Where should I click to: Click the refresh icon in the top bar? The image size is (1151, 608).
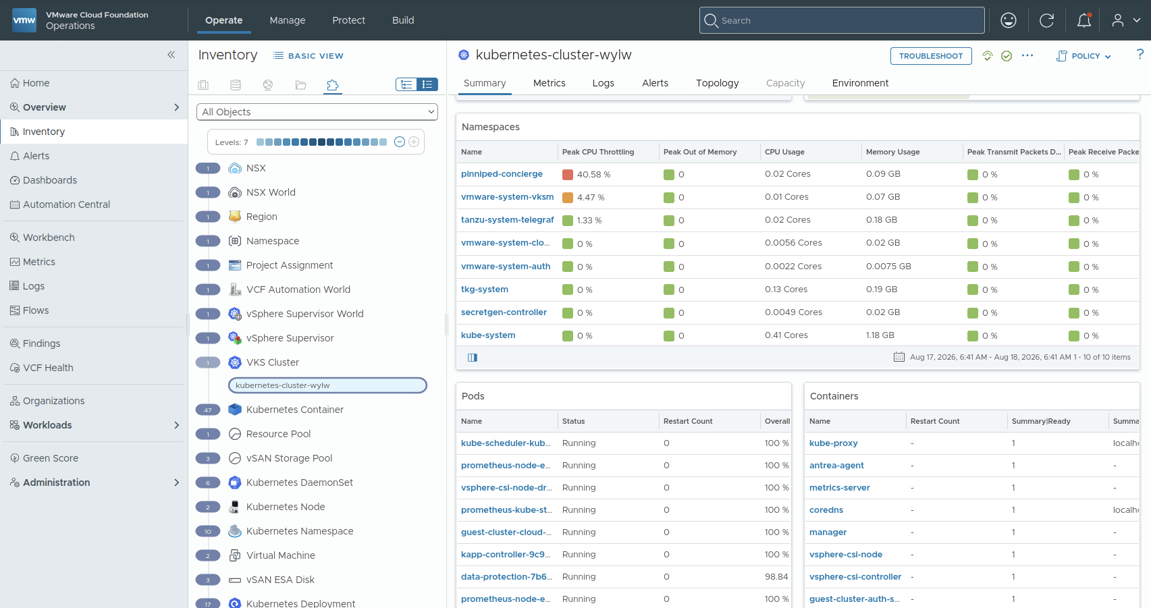point(1047,20)
